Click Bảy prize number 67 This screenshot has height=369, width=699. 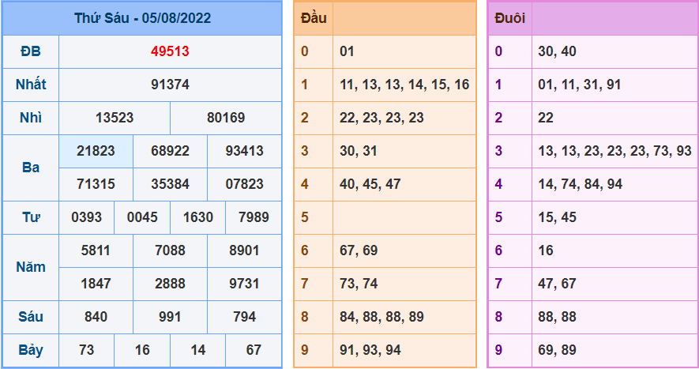click(x=254, y=350)
